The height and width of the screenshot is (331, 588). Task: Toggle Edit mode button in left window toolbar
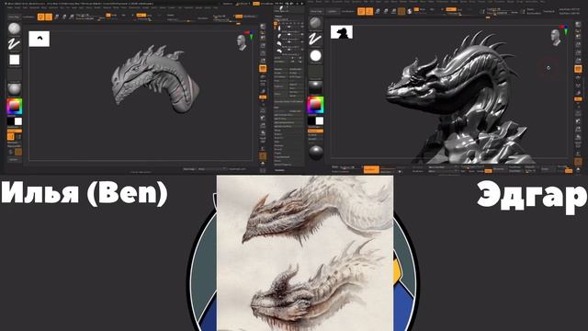click(40, 17)
